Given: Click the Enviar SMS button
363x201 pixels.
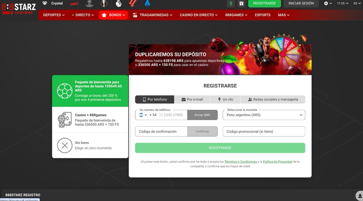Looking at the screenshot, I should (x=202, y=115).
